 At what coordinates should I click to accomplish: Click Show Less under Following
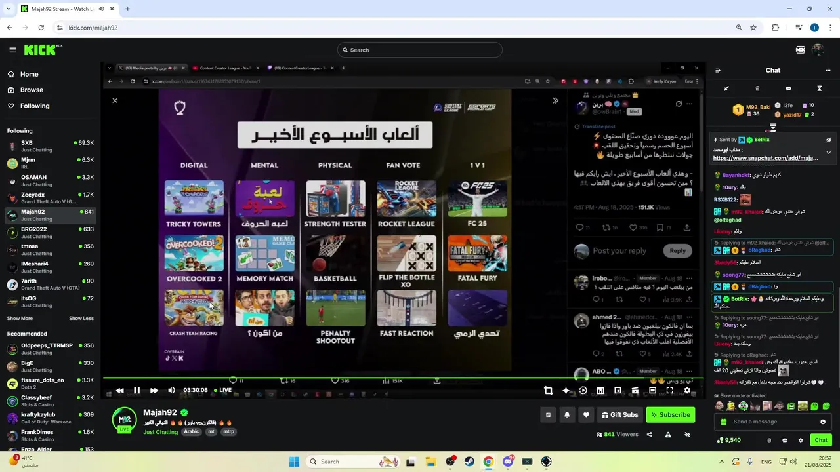click(81, 318)
